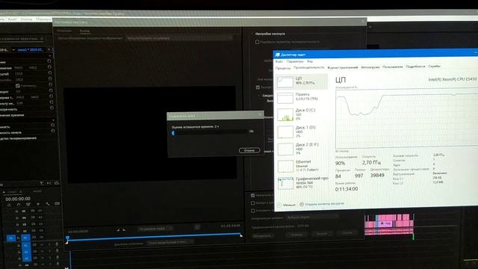This screenshot has width=478, height=269.
Task: Click the export icon at Effect Controls bottom
Action: tap(57, 183)
